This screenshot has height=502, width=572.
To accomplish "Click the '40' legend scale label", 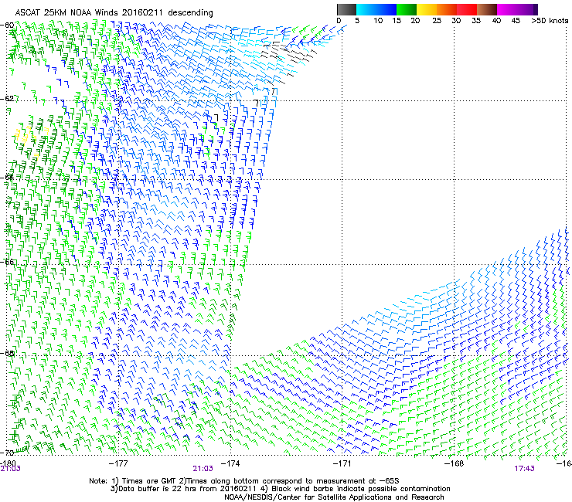I will pos(496,21).
